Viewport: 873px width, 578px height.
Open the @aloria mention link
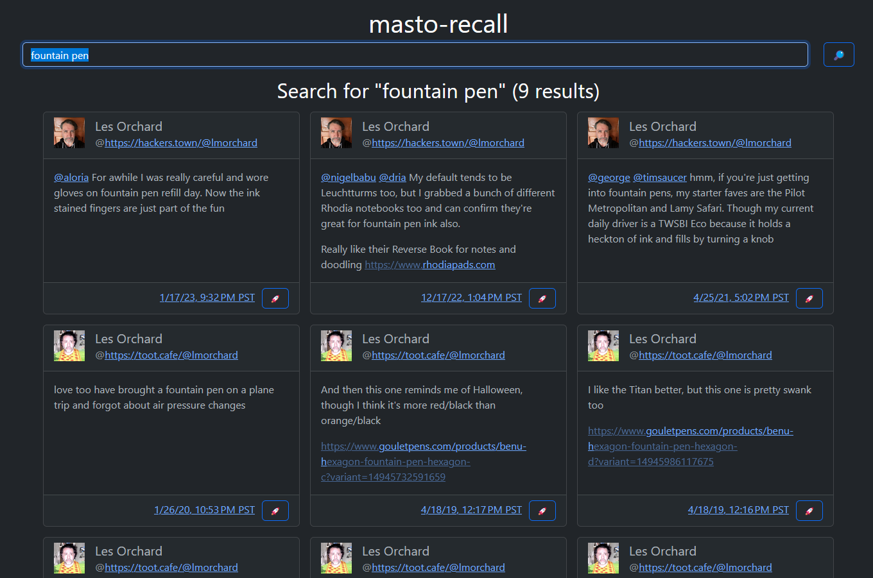coord(71,178)
